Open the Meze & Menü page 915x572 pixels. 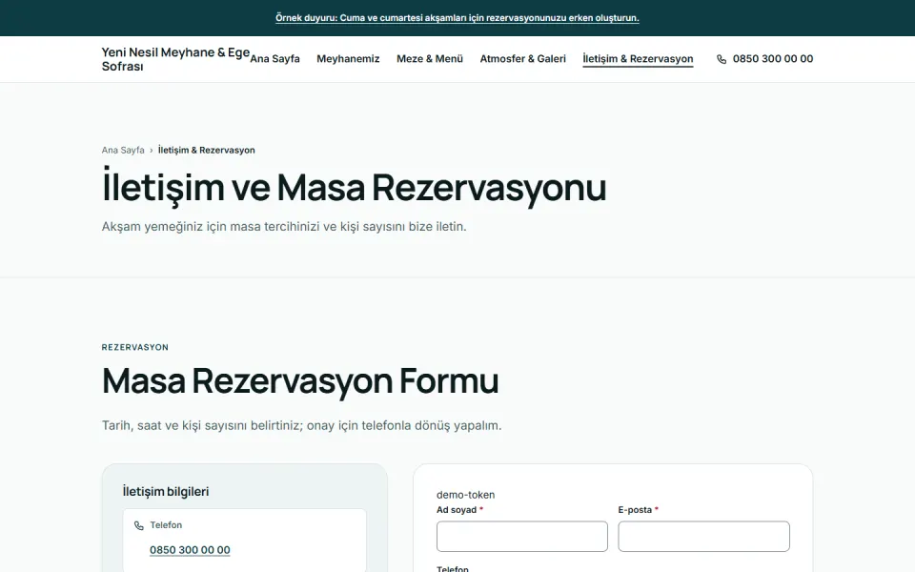coord(430,59)
